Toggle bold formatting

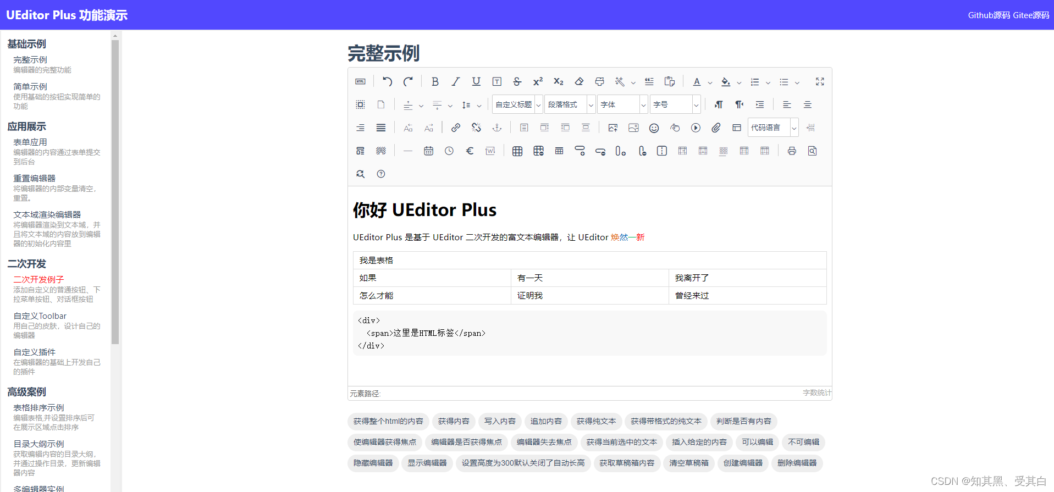click(x=435, y=82)
